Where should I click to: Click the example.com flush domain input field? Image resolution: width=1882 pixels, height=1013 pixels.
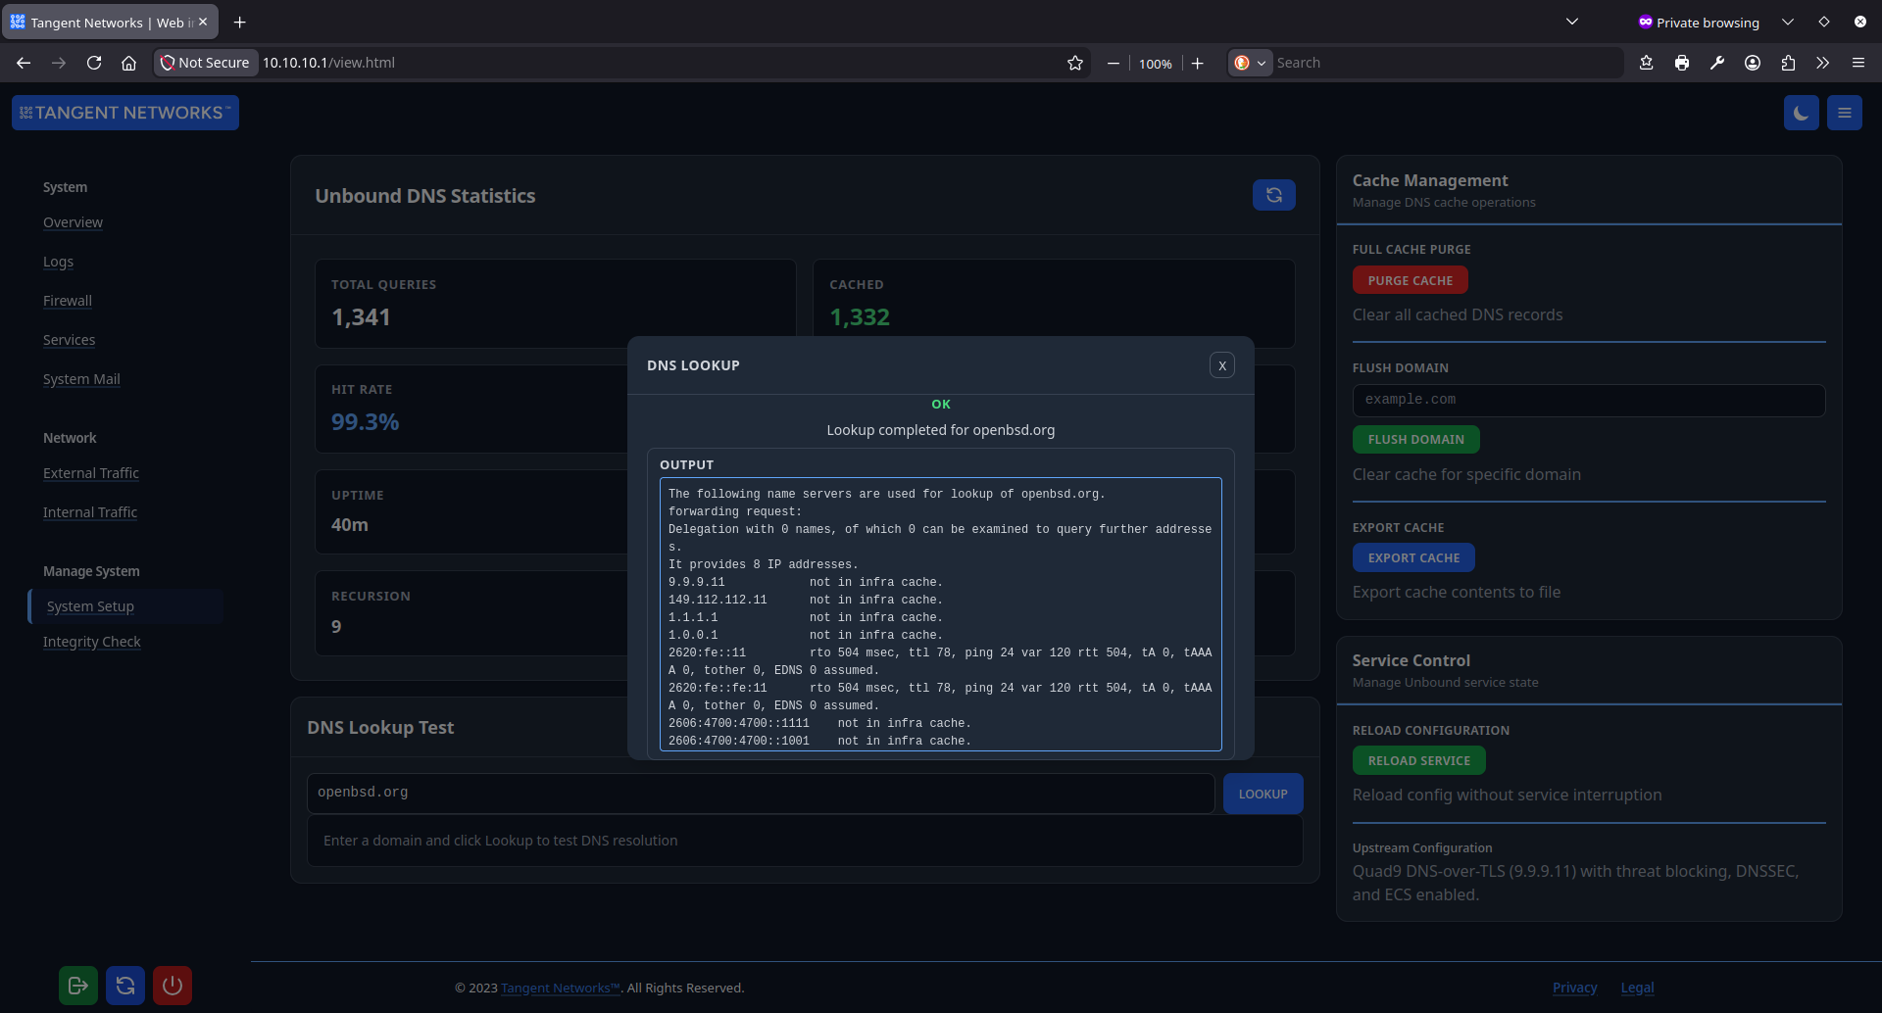coord(1587,399)
